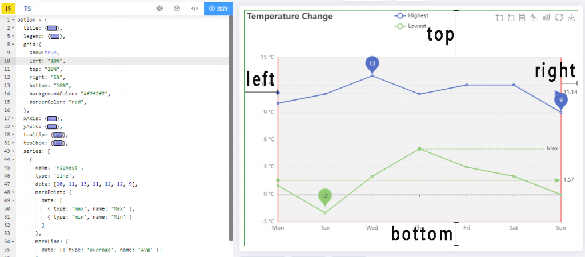Click the cube icon in editor toolbar

(177, 8)
